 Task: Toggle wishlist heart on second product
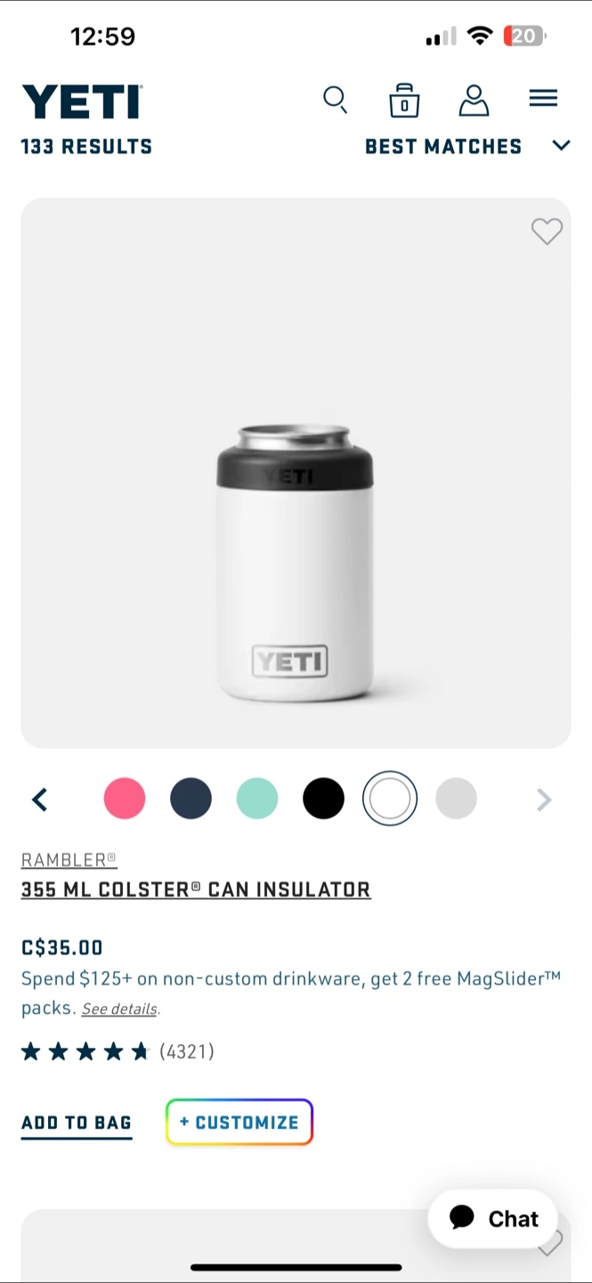(x=551, y=1243)
